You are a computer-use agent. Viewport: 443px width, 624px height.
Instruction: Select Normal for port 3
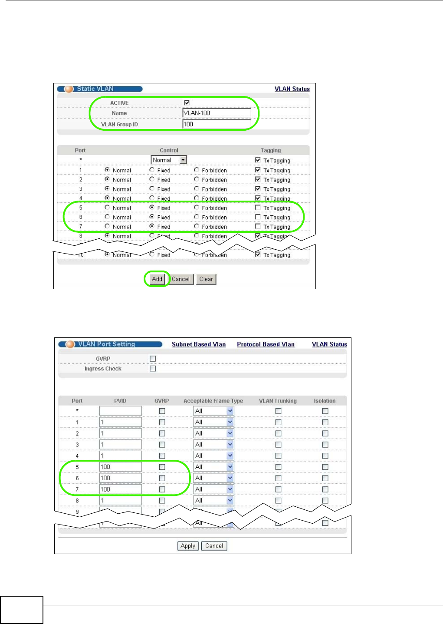pos(107,189)
